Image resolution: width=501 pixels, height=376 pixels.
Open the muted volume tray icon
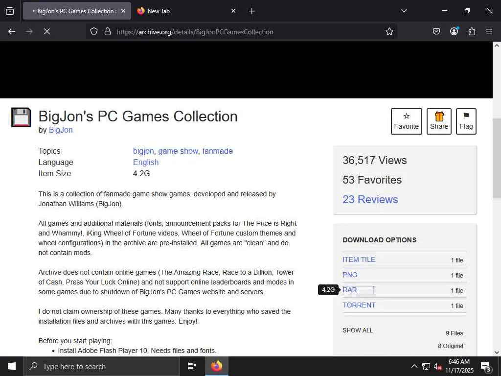pyautogui.click(x=437, y=366)
